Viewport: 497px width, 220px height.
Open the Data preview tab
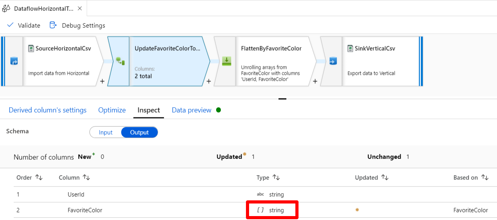click(x=191, y=110)
